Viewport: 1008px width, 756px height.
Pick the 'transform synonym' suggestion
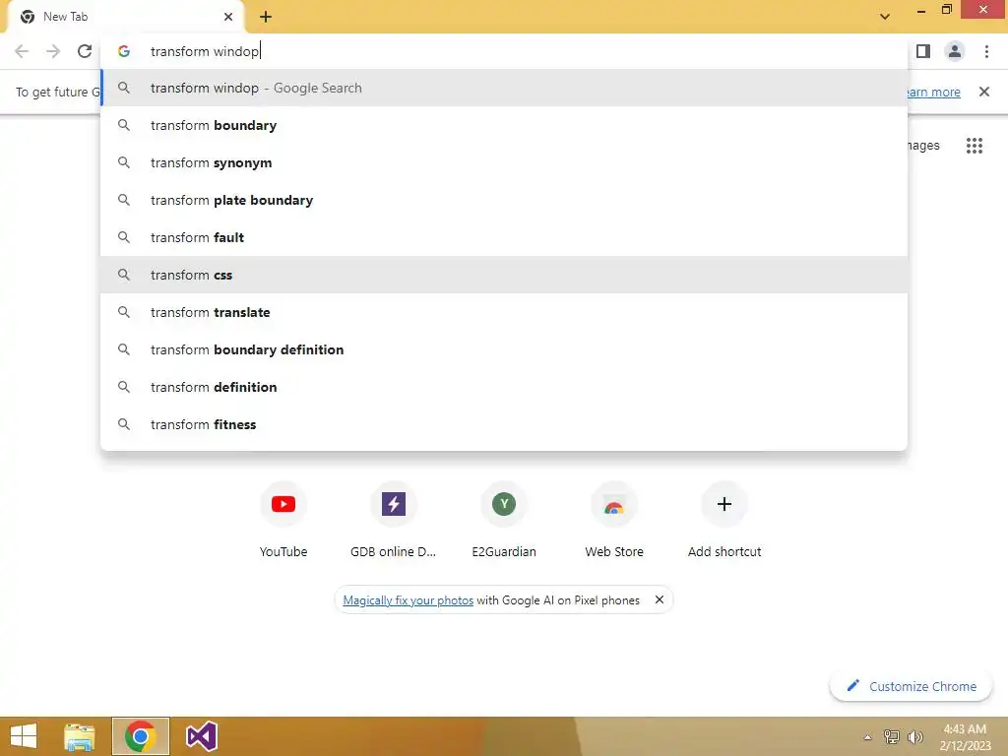click(x=504, y=162)
